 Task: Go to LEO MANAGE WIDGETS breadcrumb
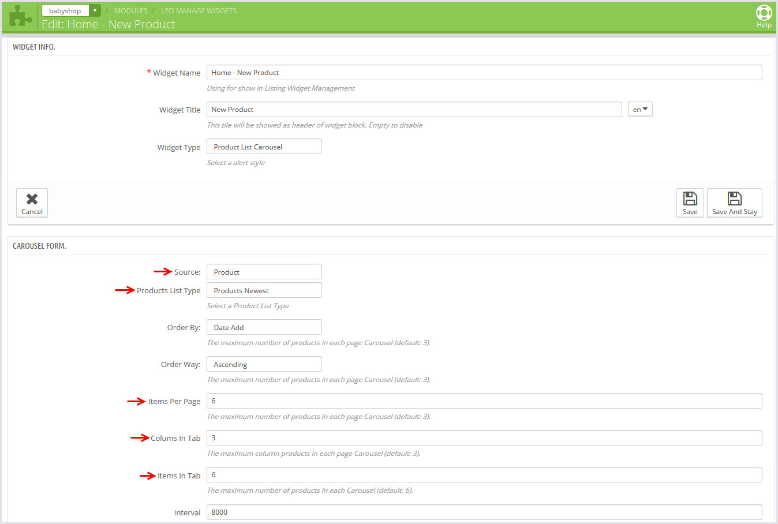pos(199,10)
